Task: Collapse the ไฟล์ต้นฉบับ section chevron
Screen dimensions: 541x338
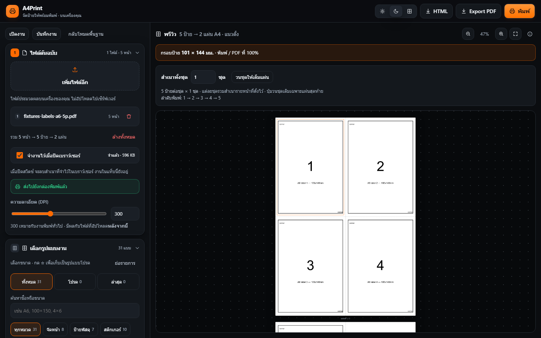Action: [x=137, y=53]
